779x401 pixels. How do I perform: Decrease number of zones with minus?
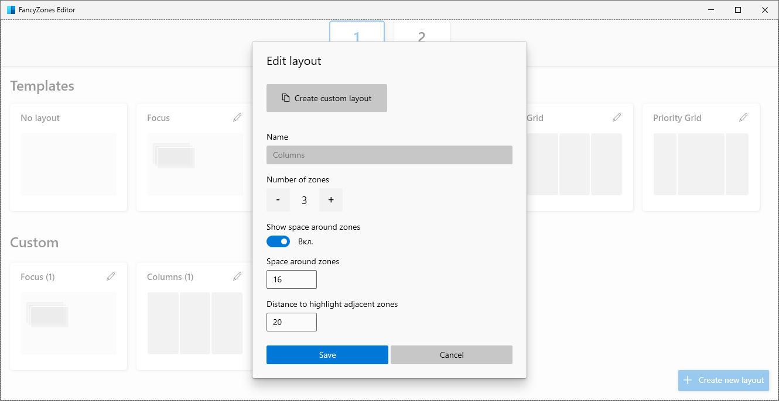point(278,200)
